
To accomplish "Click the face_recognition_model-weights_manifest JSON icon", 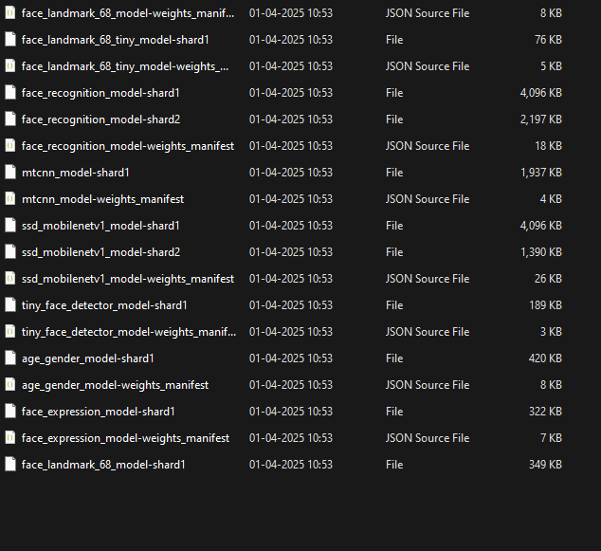I will (10, 146).
